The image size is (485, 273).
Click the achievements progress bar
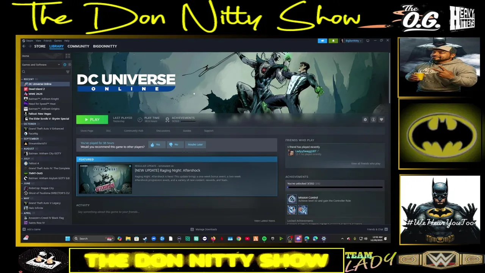click(335, 187)
